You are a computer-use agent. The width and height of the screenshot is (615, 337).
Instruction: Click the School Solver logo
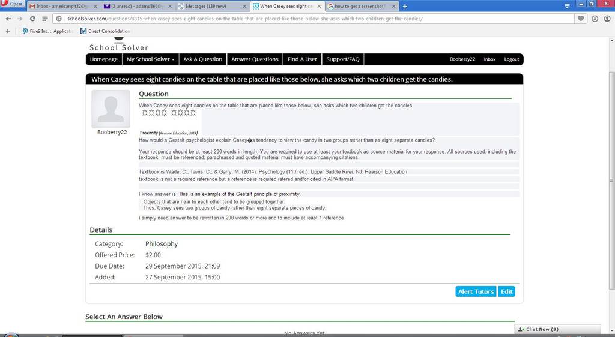tap(118, 44)
